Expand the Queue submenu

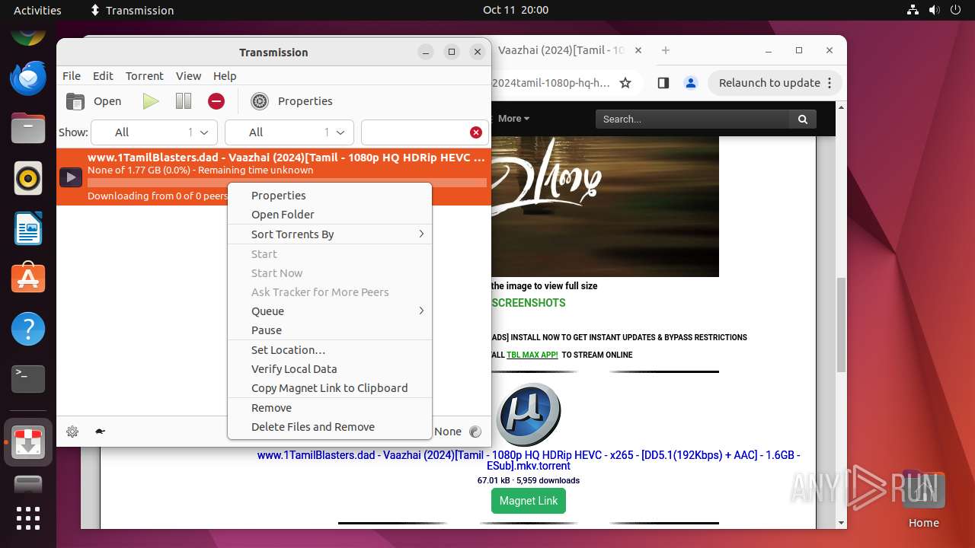[x=330, y=311]
